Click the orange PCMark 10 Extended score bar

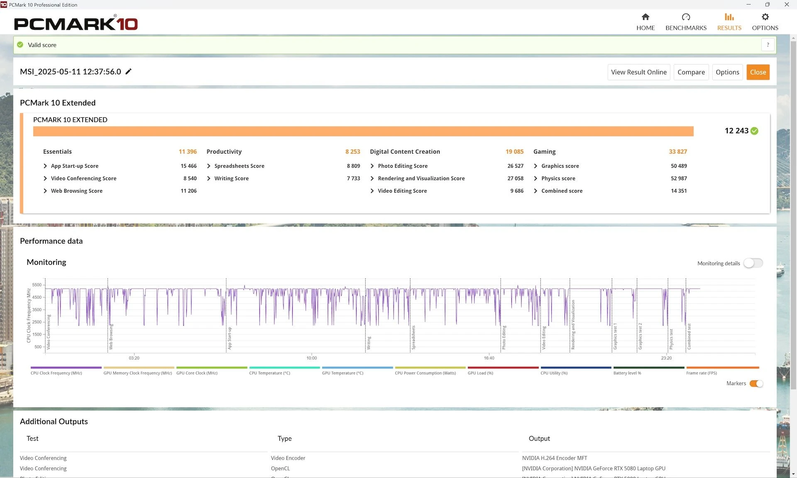[x=363, y=131]
